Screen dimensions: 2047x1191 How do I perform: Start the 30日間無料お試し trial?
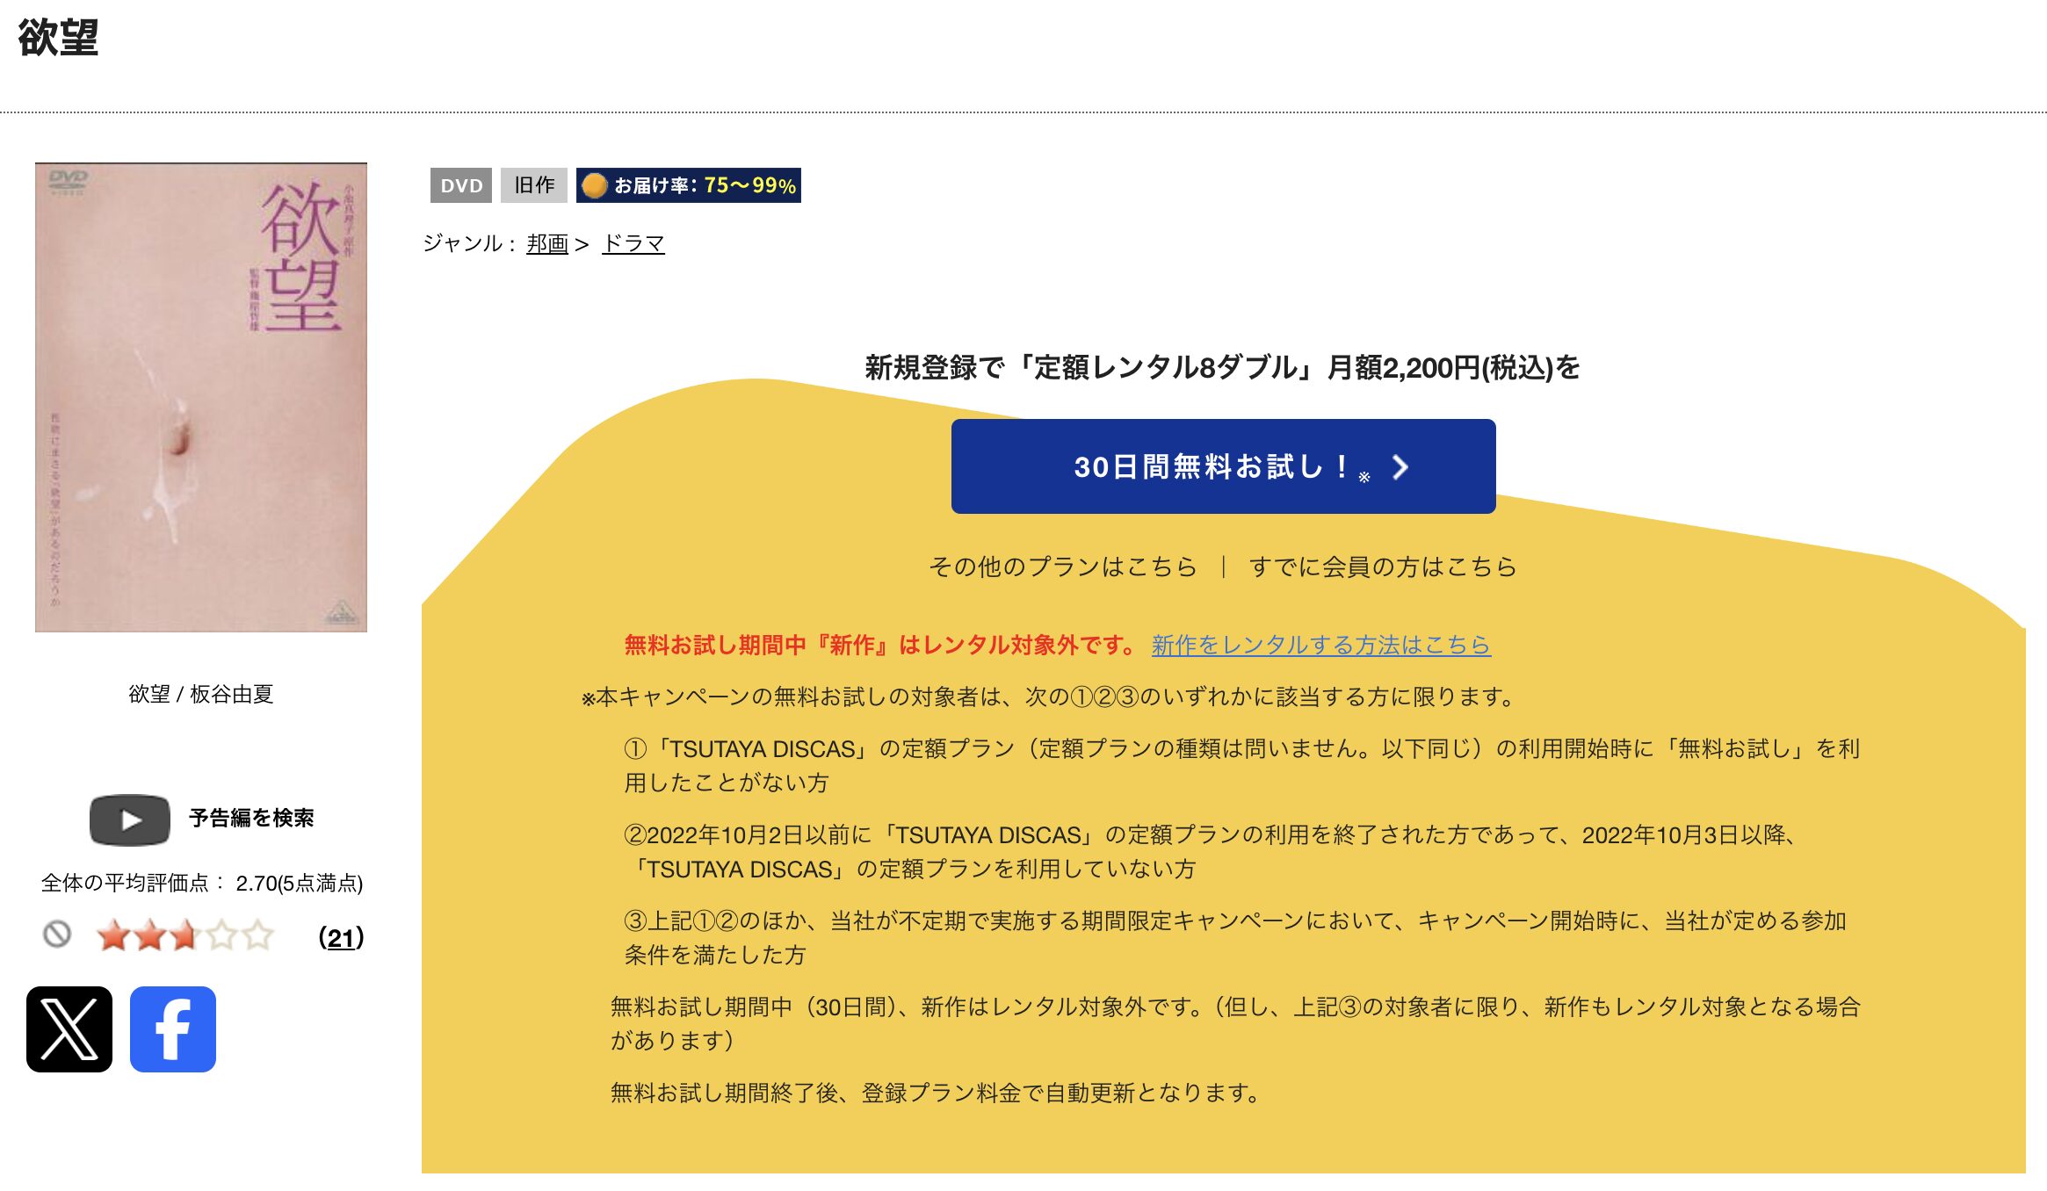pos(1223,466)
